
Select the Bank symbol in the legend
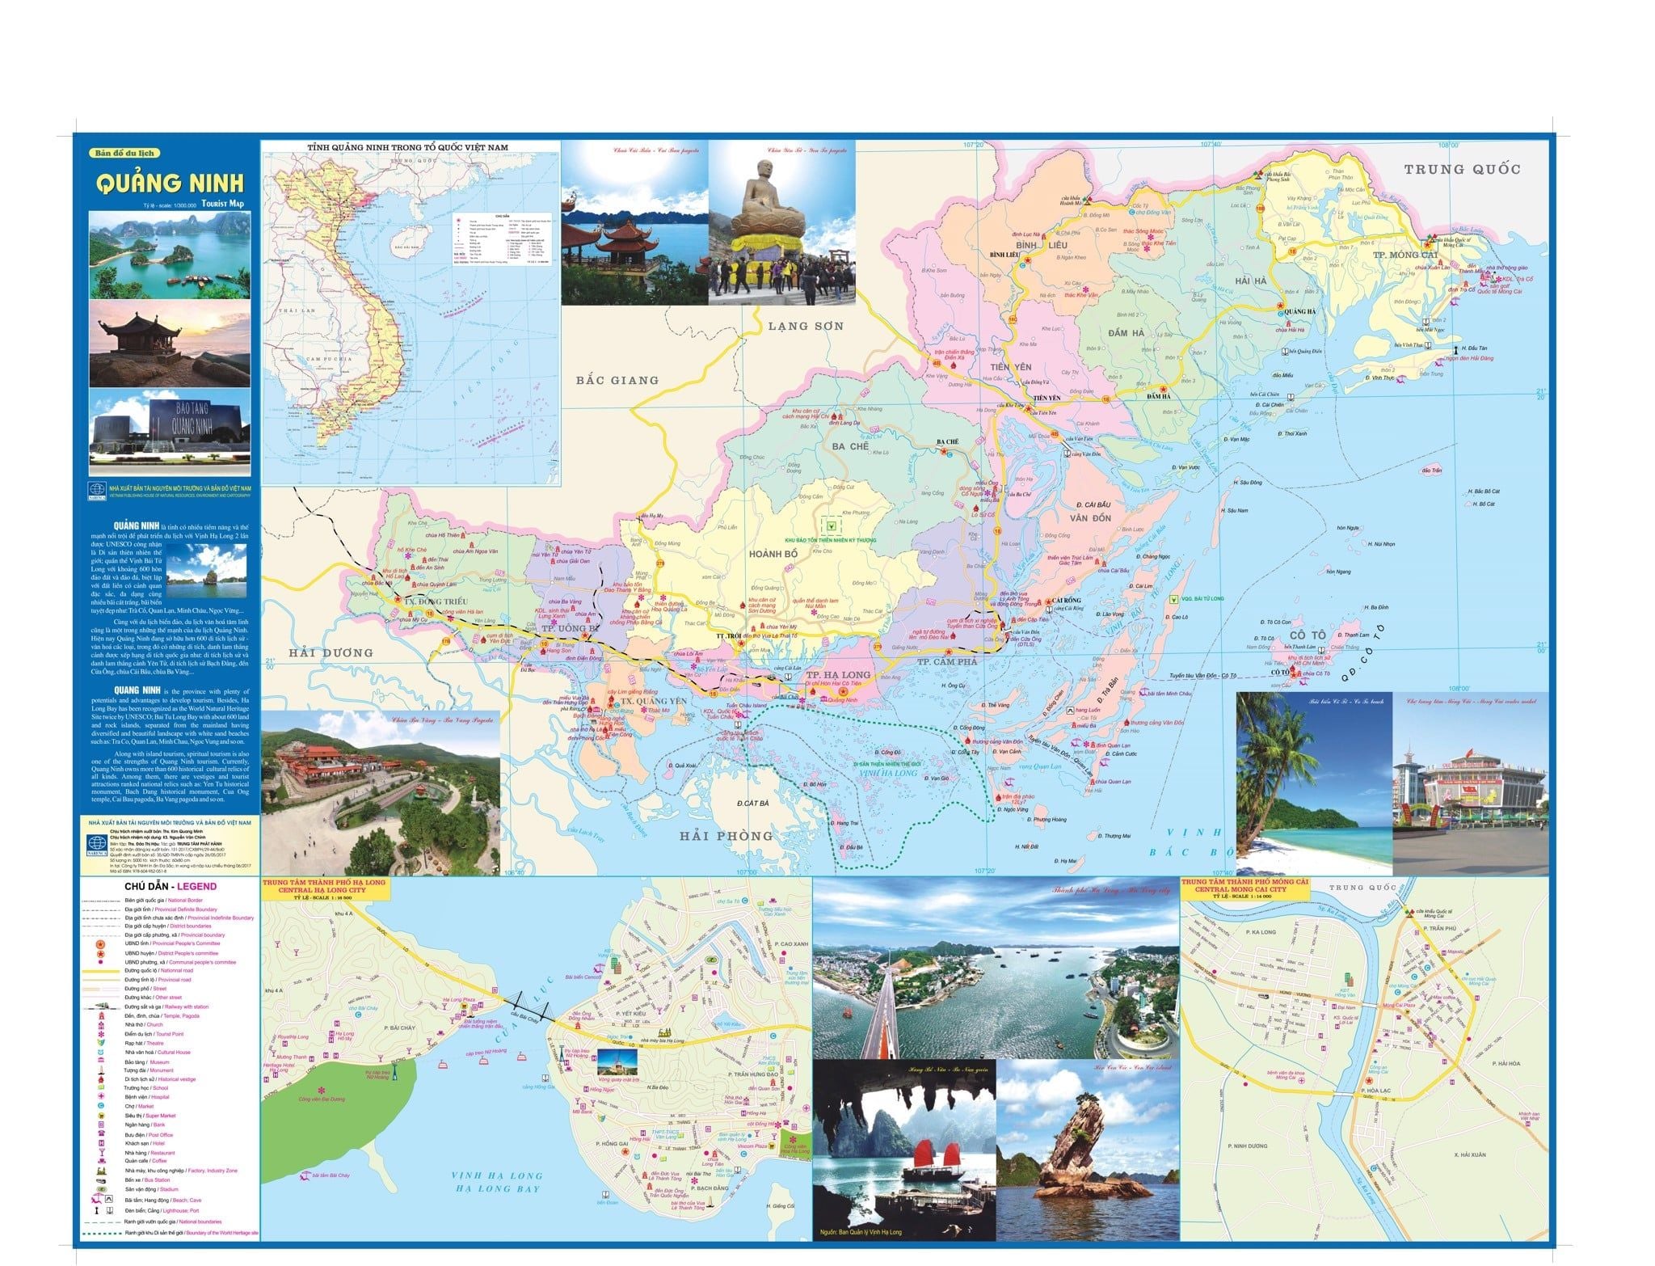pyautogui.click(x=101, y=1125)
